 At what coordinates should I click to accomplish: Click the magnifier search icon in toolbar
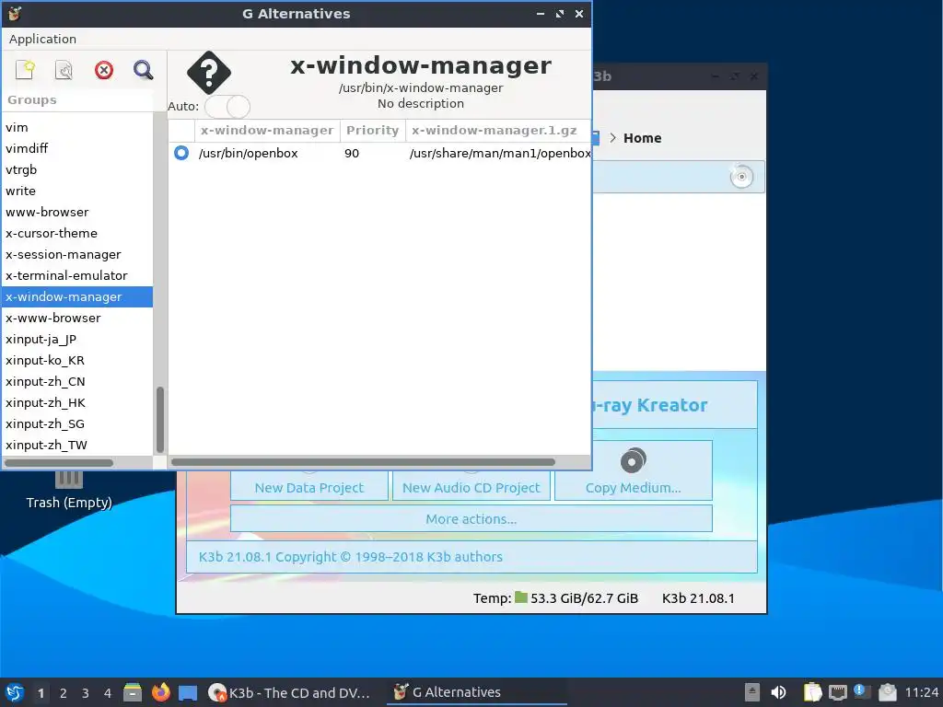pyautogui.click(x=143, y=70)
